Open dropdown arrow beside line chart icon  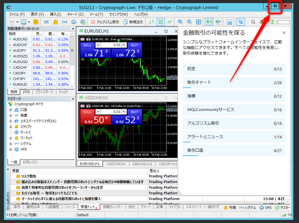[17, 22]
